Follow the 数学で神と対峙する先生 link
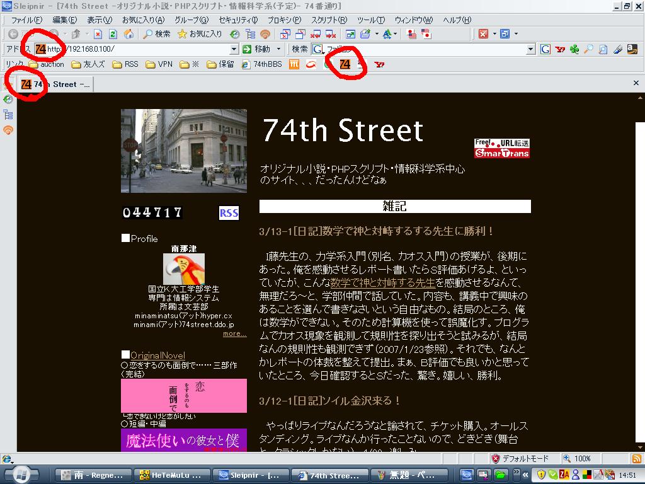The height and width of the screenshot is (484, 645). [382, 282]
